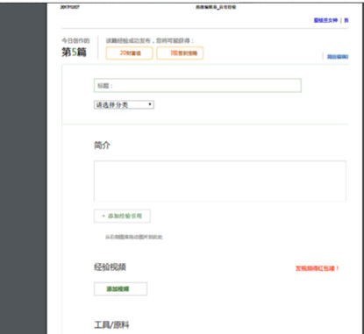Click the drag-image hint text under the reference button
This screenshot has height=334, width=364.
click(133, 237)
